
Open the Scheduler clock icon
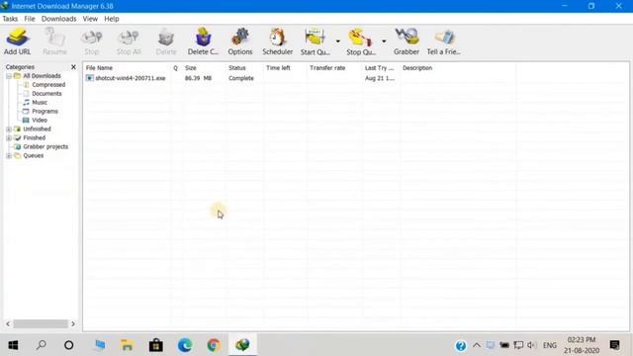(x=277, y=42)
